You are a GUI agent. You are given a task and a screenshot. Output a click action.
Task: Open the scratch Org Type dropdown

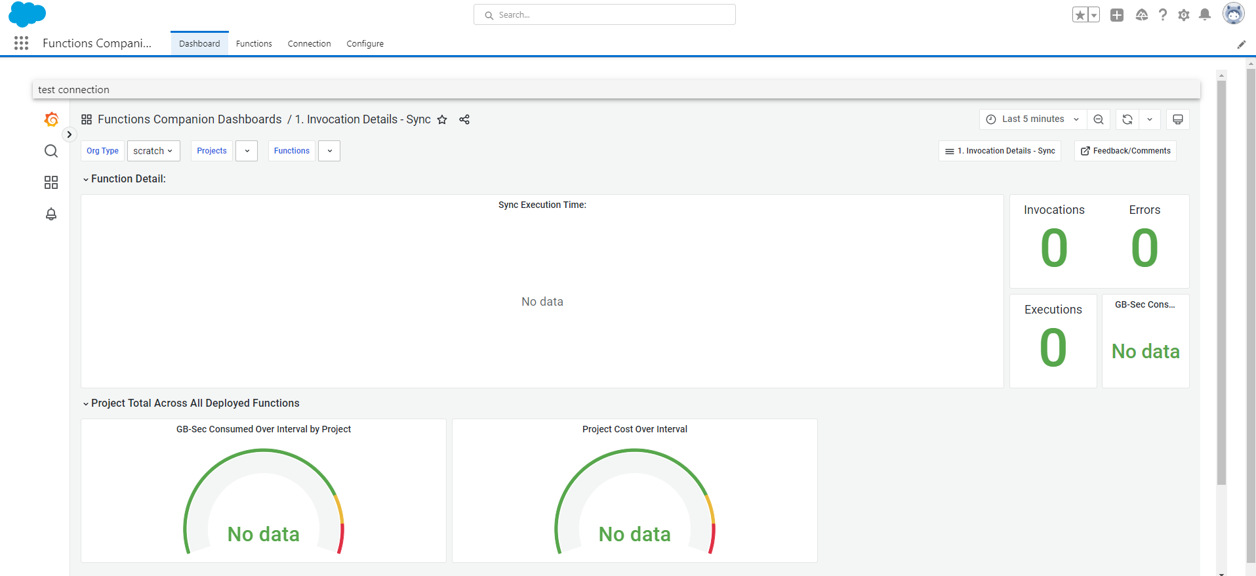[x=153, y=151]
